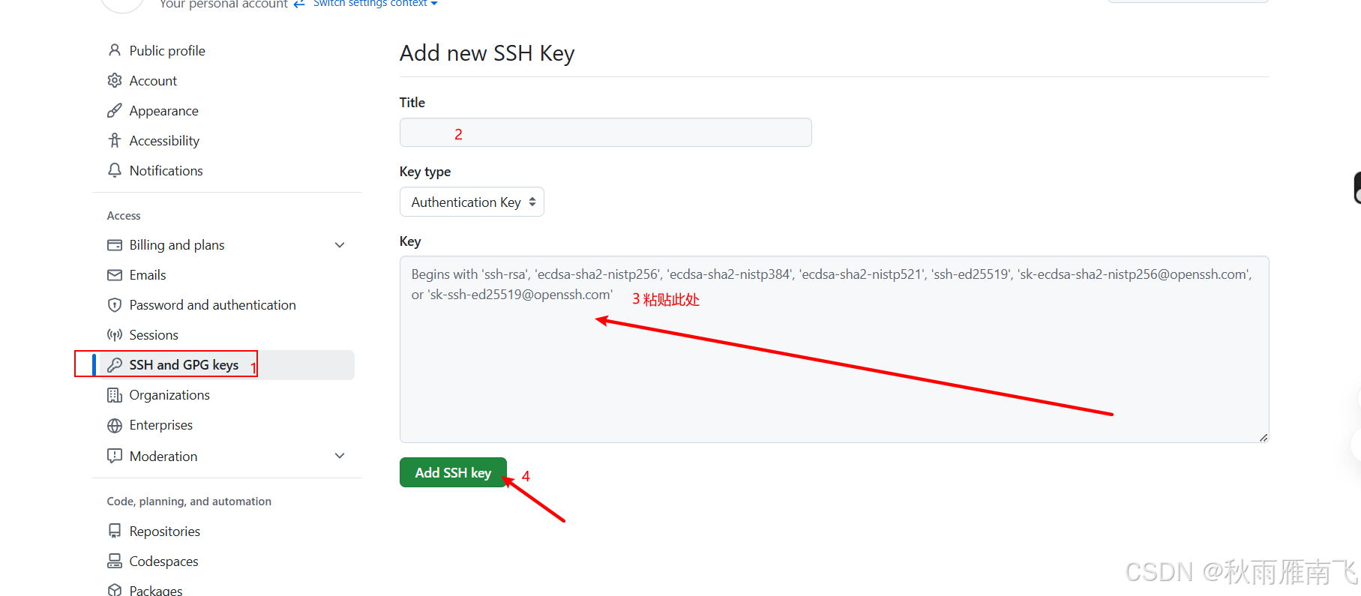Click inside the Key text area

[x=834, y=349]
